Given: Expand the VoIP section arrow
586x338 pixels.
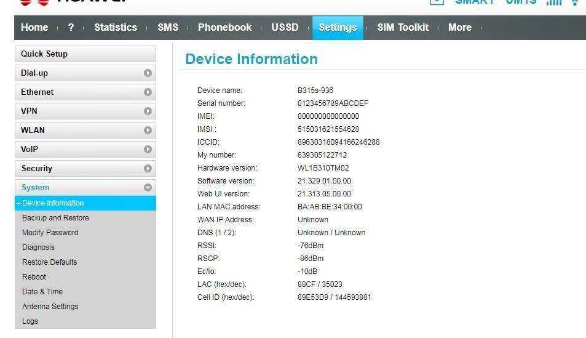Looking at the screenshot, I should [x=148, y=150].
